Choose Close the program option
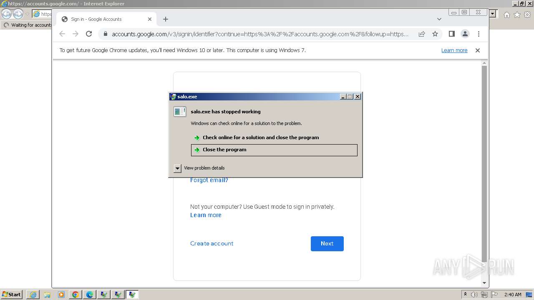This screenshot has height=300, width=534. coord(274,150)
